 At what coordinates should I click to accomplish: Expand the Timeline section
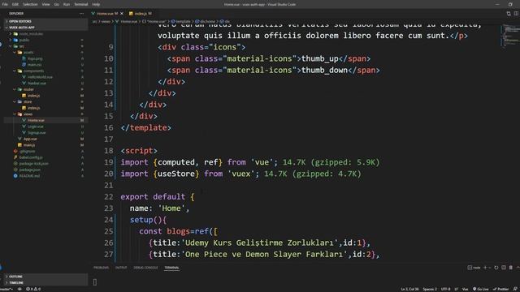point(46,283)
